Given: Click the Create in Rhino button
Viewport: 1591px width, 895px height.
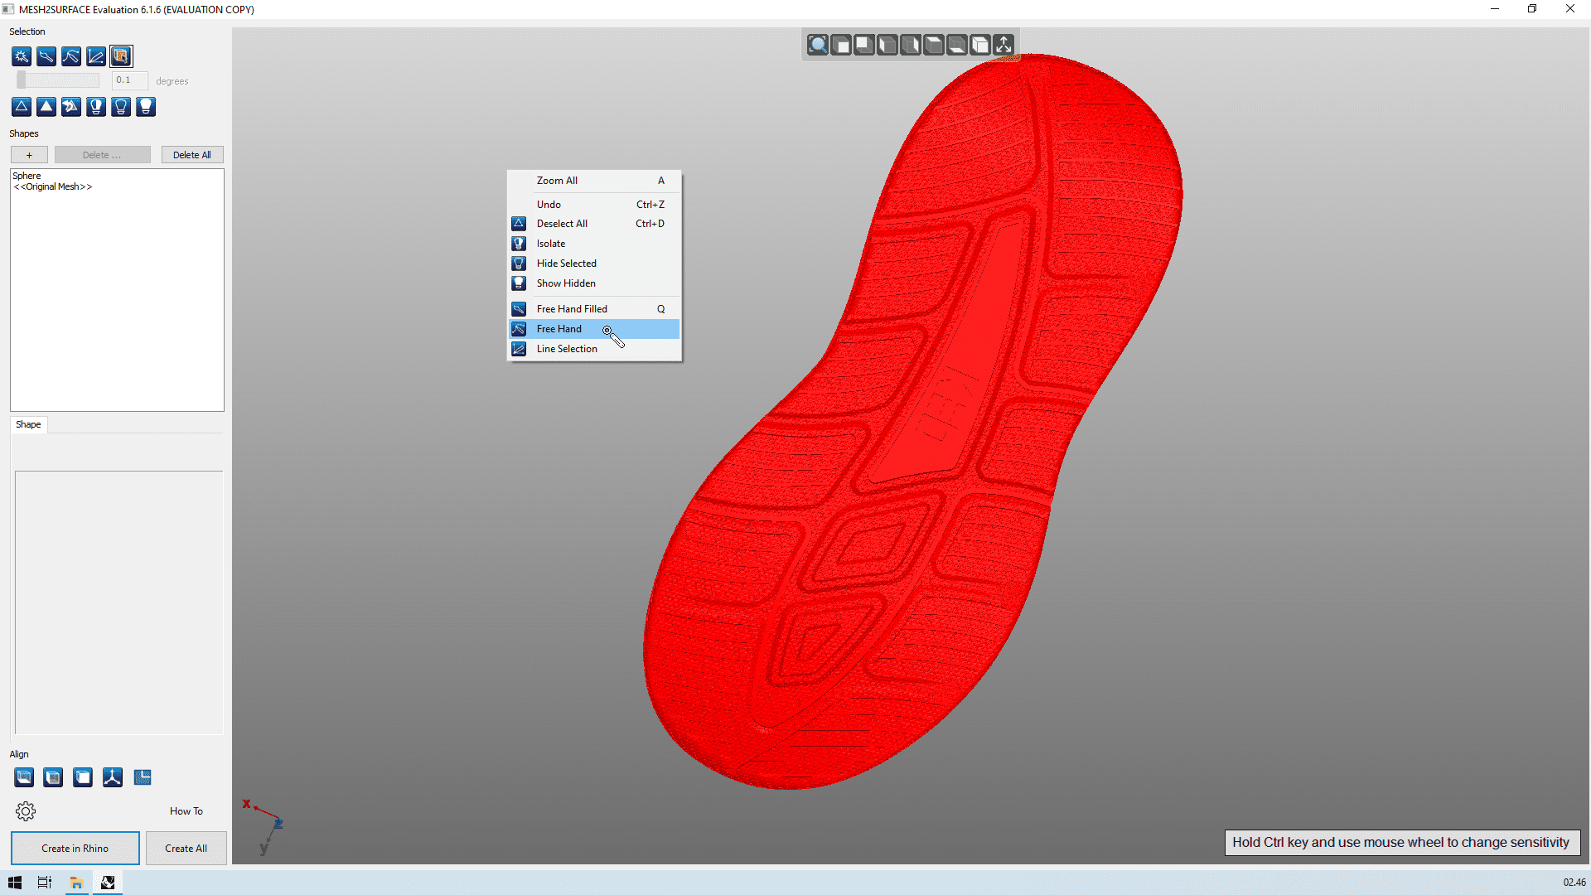Looking at the screenshot, I should [x=75, y=848].
